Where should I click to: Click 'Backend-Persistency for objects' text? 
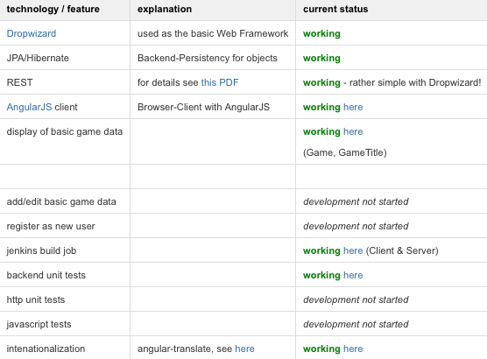208,58
